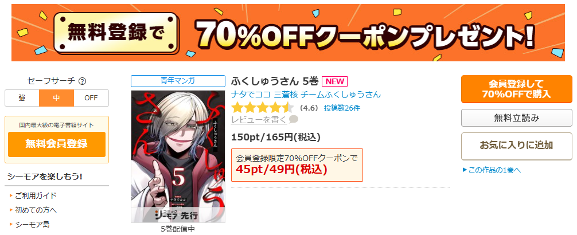Screen dimensions: 577x235
Task: Open the 青年マンガ category tag
Action: click(x=178, y=81)
